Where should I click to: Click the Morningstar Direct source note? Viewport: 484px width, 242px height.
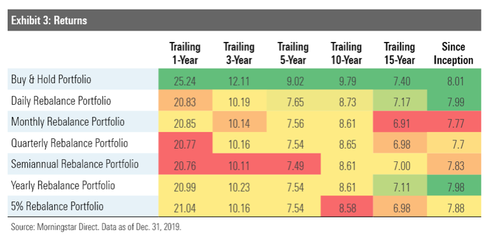tap(97, 227)
